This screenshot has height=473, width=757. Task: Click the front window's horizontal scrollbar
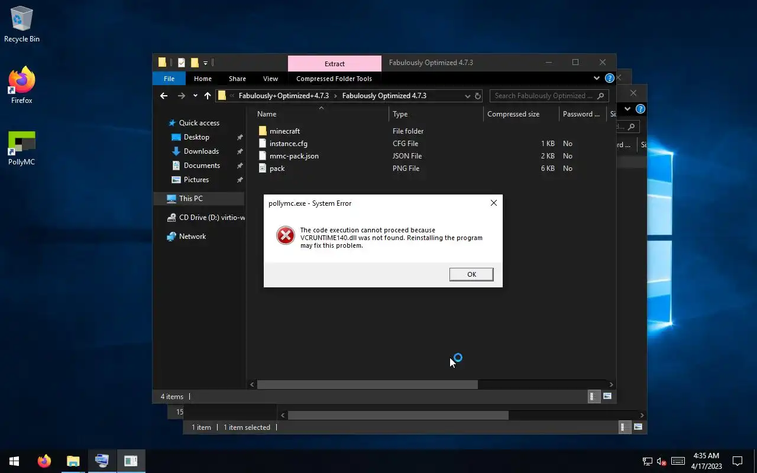coord(367,384)
